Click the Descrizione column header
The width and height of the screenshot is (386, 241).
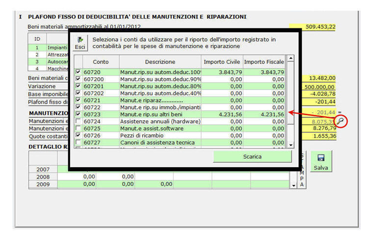[x=160, y=62]
